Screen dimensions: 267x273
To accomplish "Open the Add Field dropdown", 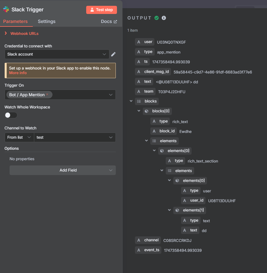I will [x=63, y=170].
